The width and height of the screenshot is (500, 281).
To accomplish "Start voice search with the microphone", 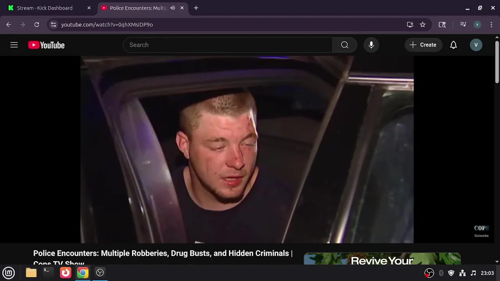I will (x=371, y=45).
